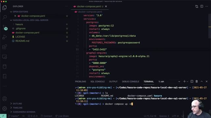Click the 'depends_on:' key in editor
This screenshot has width=211, height=118.
[x=96, y=67]
